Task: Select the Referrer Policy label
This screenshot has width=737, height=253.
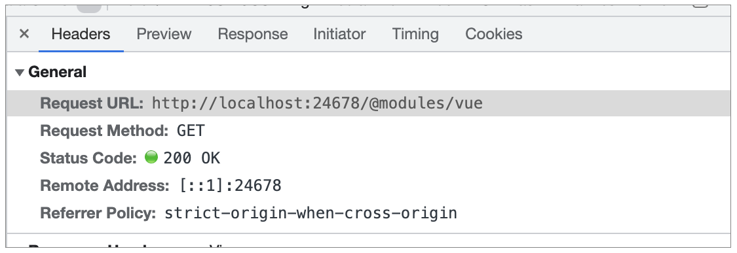Action: 98,213
